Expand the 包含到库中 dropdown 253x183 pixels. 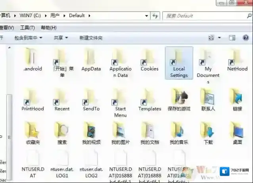28,38
